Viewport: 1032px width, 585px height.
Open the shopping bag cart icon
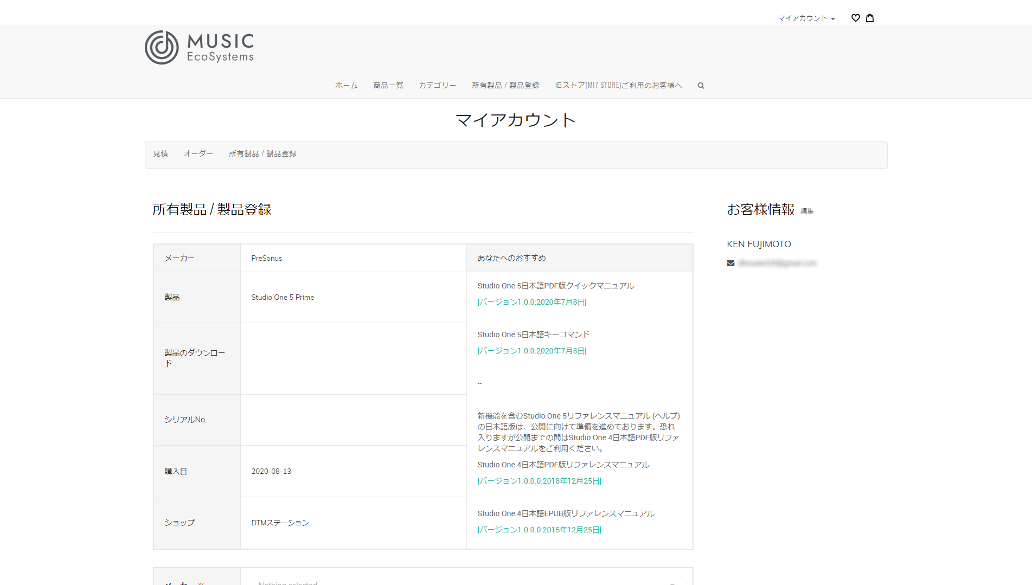870,18
